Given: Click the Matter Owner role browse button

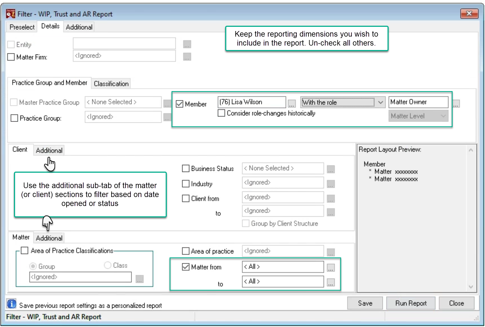Looking at the screenshot, I should point(456,104).
